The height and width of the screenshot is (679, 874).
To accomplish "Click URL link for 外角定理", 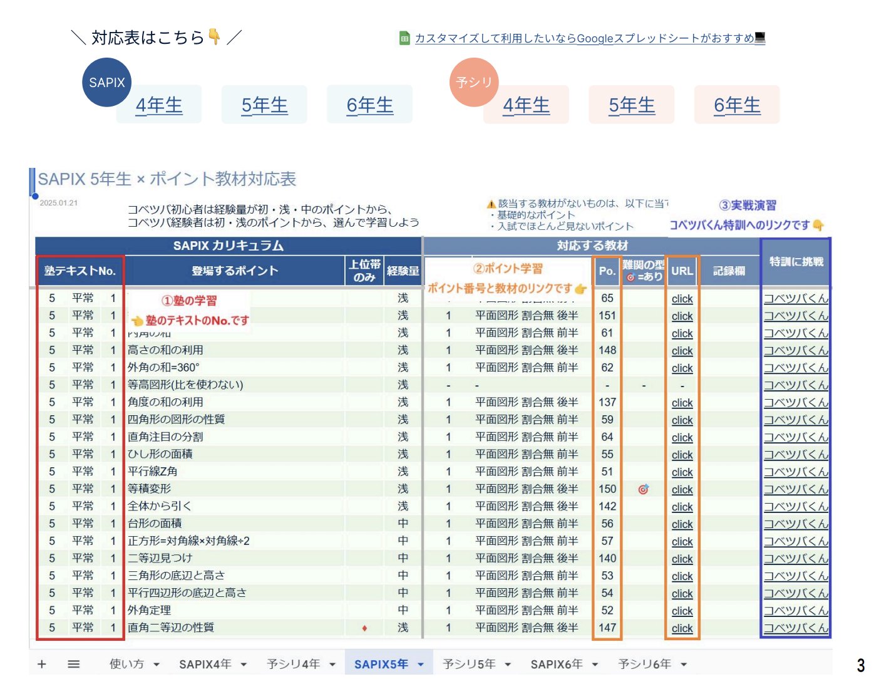I will (x=682, y=611).
